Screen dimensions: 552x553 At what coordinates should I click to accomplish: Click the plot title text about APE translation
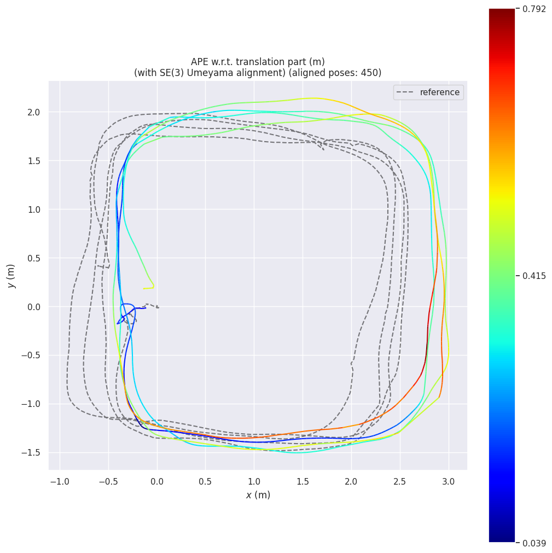click(258, 62)
